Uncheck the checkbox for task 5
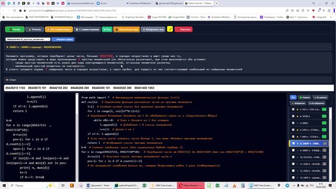The width and height of the screenshot is (336, 189). [x=293, y=123]
